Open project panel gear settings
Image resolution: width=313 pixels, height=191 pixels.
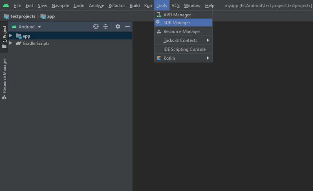click(x=118, y=26)
